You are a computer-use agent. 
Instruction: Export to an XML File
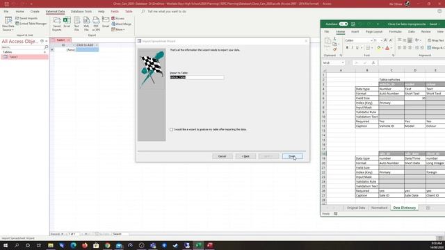[x=86, y=24]
